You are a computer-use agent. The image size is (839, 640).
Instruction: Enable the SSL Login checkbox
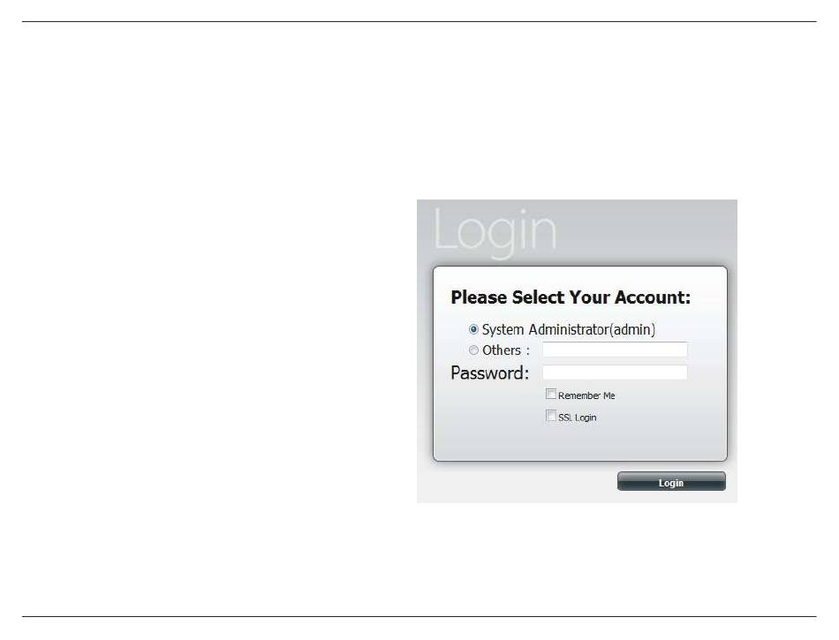pos(550,416)
